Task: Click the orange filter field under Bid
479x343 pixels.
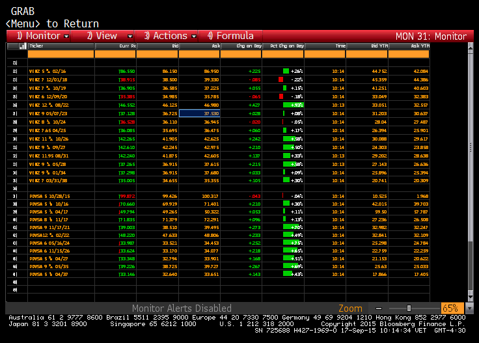Action: coord(157,54)
